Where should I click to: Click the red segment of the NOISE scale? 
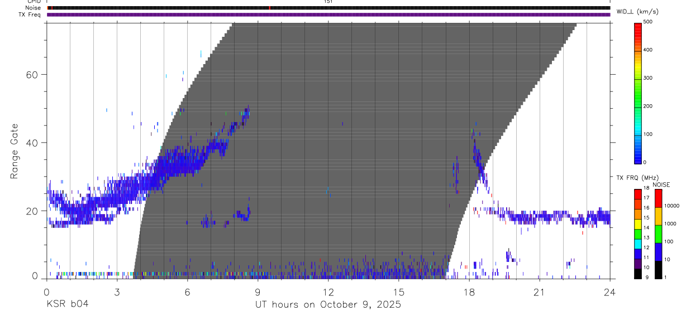tap(658, 198)
